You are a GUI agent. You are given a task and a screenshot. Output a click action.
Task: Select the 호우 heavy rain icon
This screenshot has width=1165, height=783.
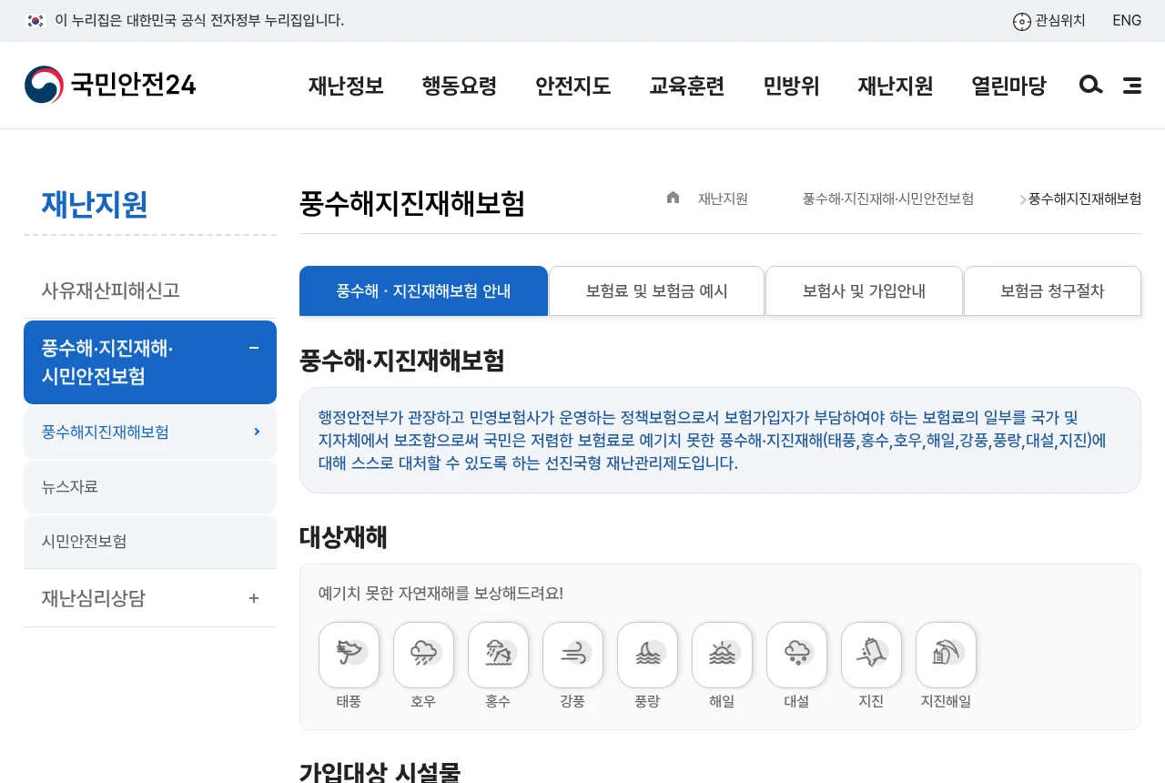click(423, 655)
